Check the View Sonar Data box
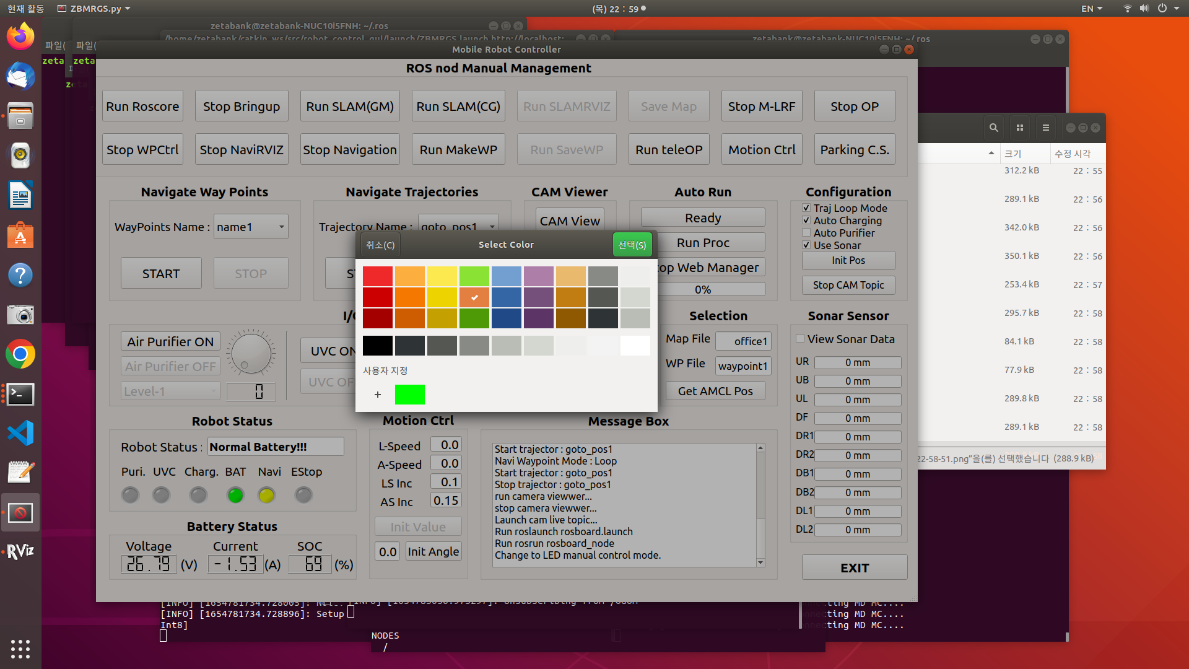Screen dimensions: 1189x669 800,339
